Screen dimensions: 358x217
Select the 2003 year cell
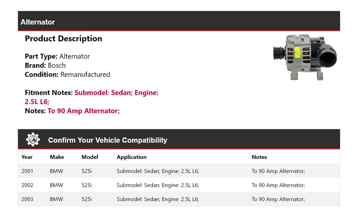click(x=27, y=199)
